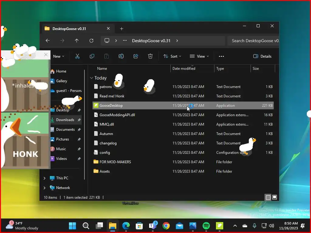Close the goose meme popup window
The image size is (311, 233).
point(46,55)
